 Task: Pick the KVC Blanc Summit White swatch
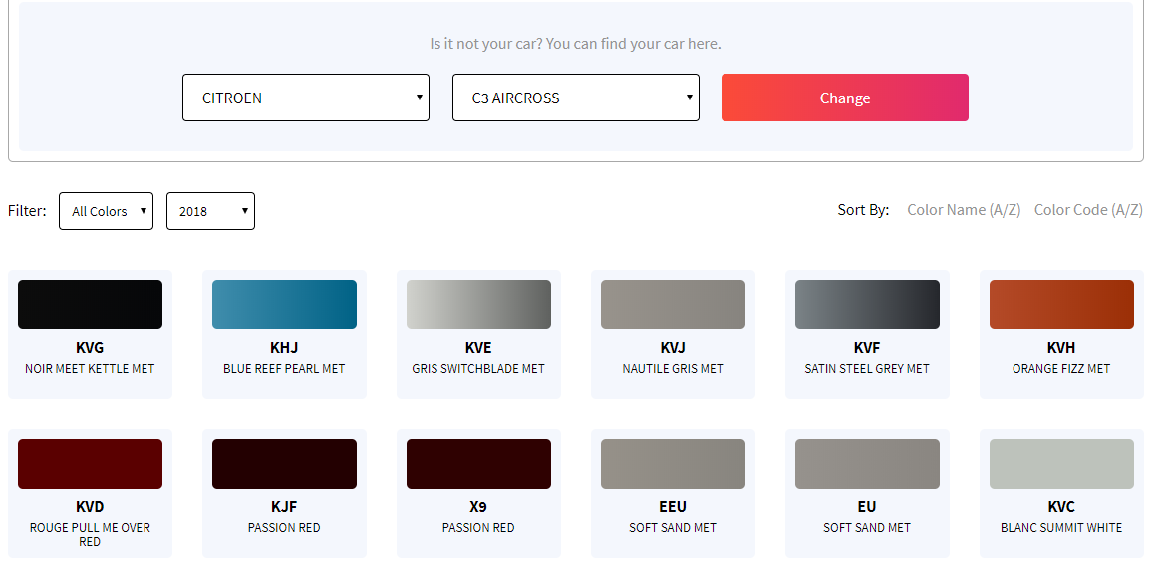pos(1061,464)
